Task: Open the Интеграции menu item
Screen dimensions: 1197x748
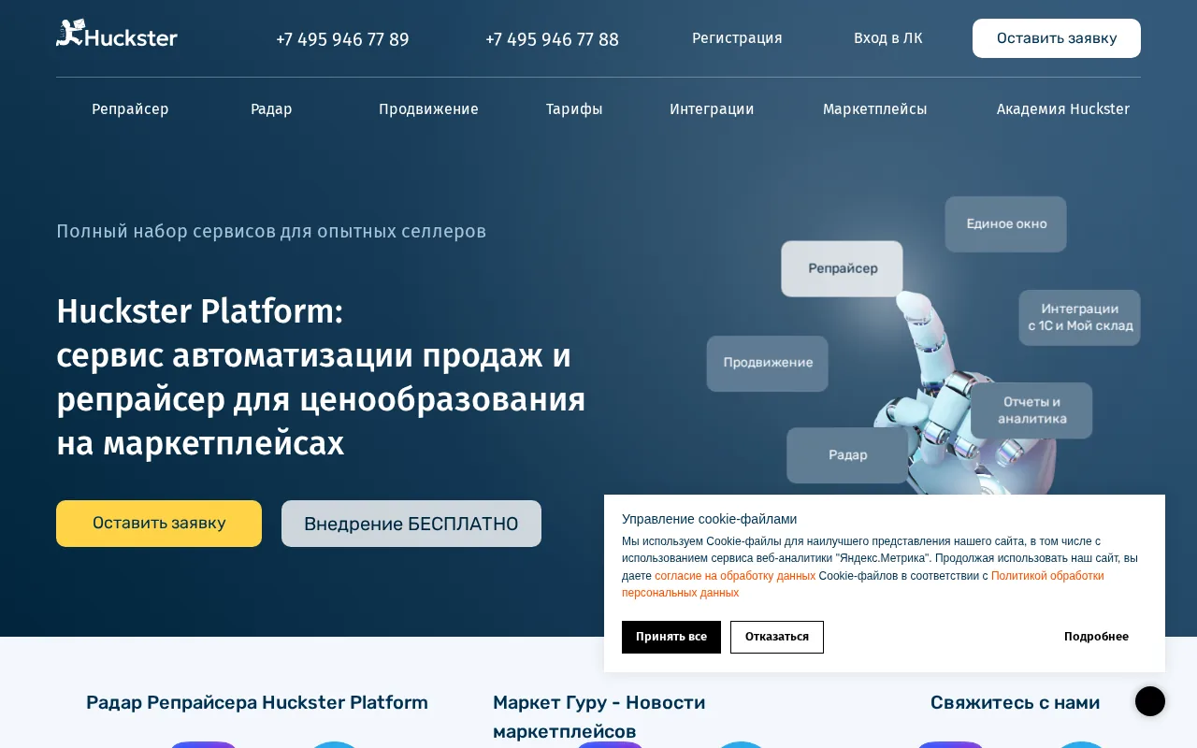Action: 712,109
